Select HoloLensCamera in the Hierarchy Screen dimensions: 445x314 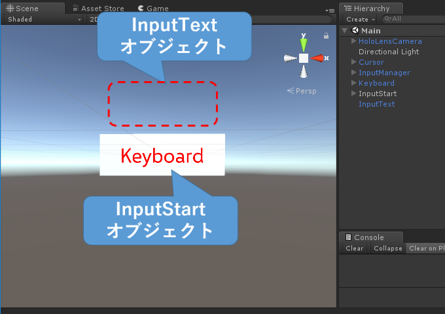coord(390,41)
